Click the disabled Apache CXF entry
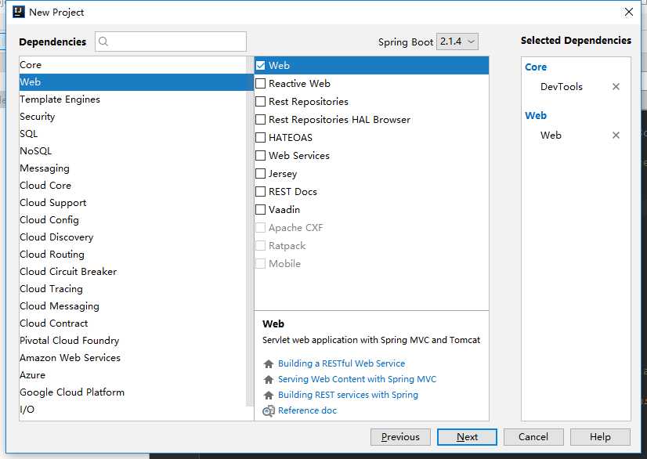 295,228
